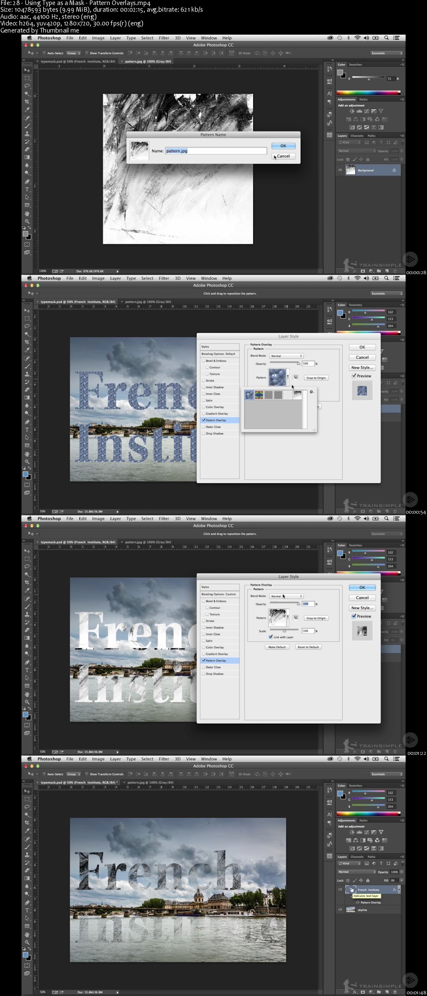Choose the Clone Stamp tool in the 00:00:54 frame
Image resolution: width=427 pixels, height=996 pixels.
tap(27, 374)
